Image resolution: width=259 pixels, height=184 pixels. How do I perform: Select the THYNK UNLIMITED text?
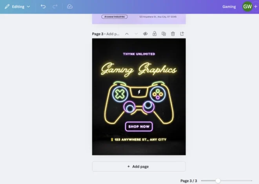click(139, 54)
